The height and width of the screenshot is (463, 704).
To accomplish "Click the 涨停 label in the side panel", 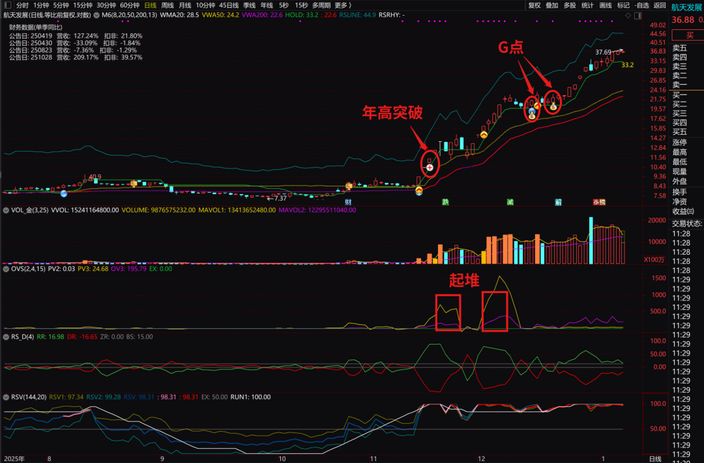I will pyautogui.click(x=680, y=143).
